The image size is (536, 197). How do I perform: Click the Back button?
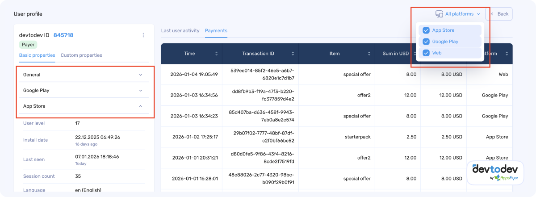pos(499,14)
